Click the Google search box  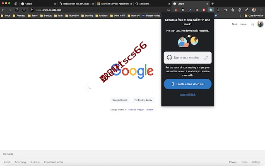(124, 88)
